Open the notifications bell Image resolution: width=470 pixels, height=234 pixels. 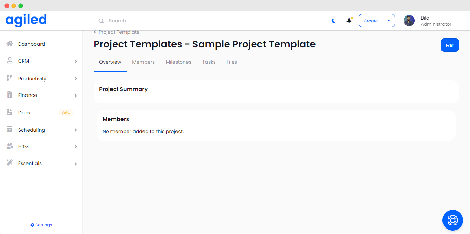pos(349,21)
